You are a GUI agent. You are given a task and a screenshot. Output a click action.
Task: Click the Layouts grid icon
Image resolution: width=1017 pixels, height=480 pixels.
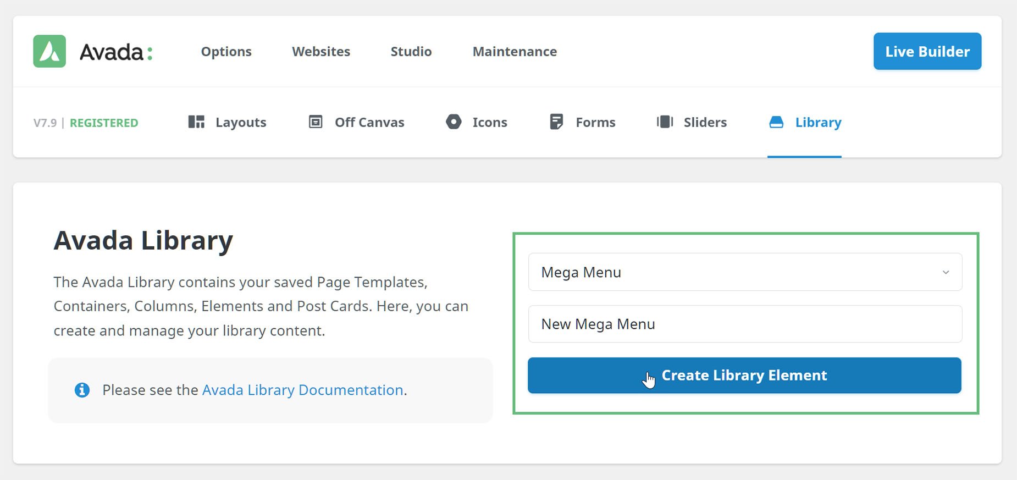[x=196, y=122]
